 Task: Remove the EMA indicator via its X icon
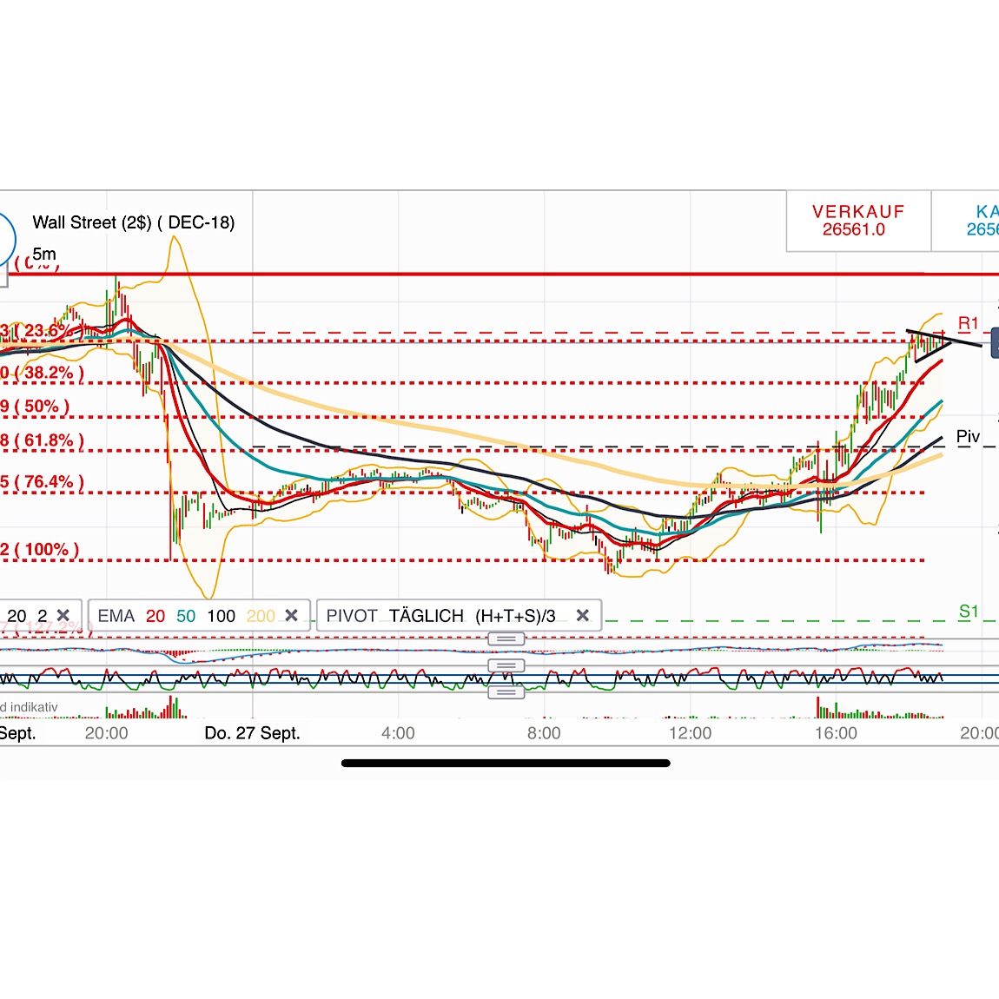293,615
